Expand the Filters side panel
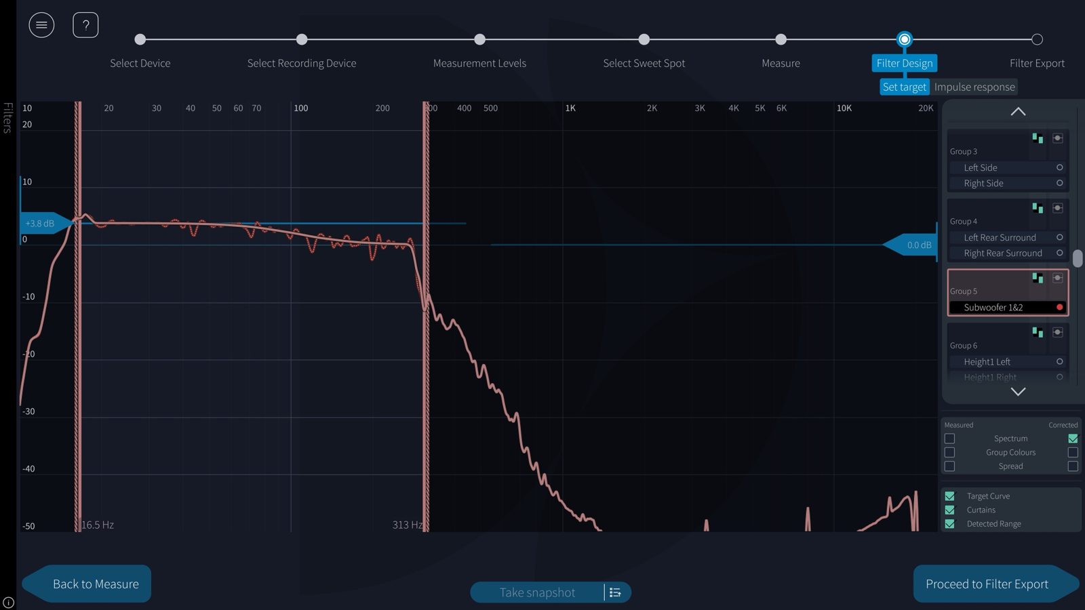 [8, 117]
